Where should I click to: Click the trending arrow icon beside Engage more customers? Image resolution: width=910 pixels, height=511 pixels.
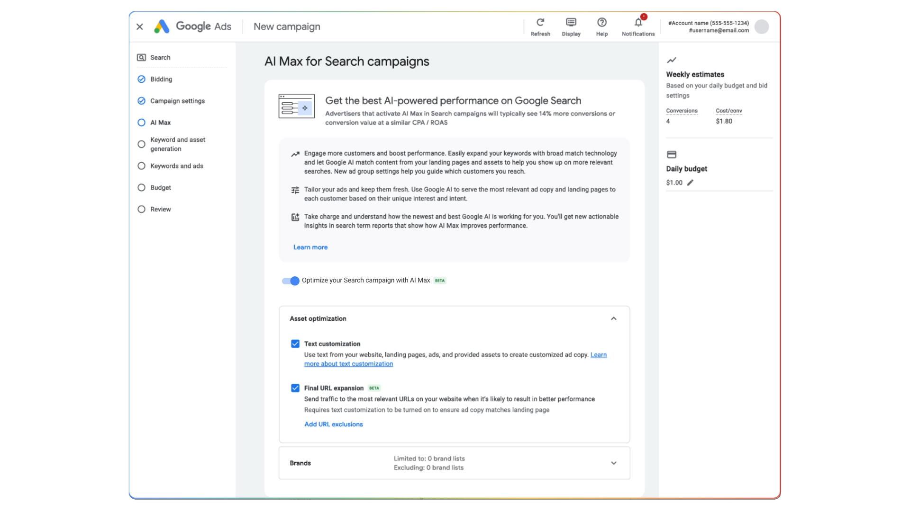click(x=295, y=154)
